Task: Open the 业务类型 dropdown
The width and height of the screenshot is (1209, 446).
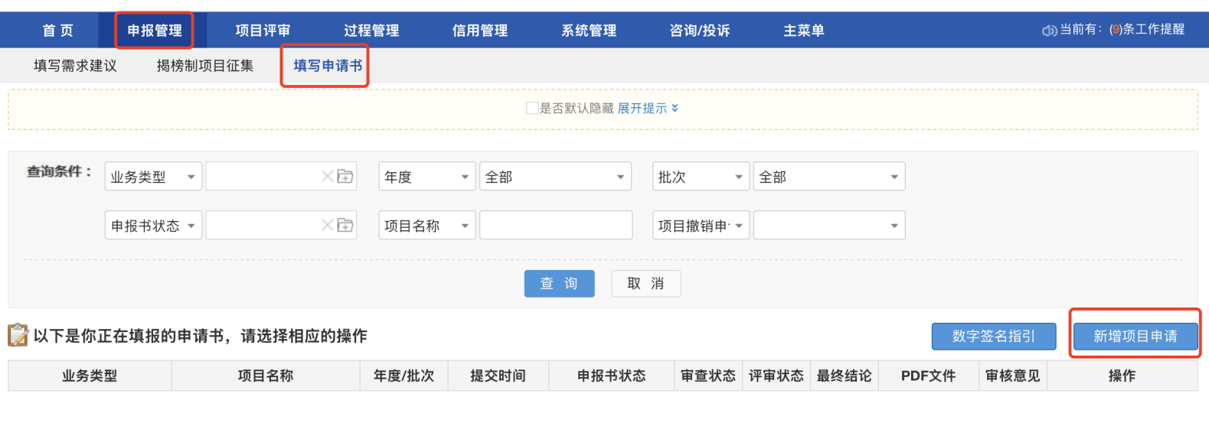Action: 153,177
